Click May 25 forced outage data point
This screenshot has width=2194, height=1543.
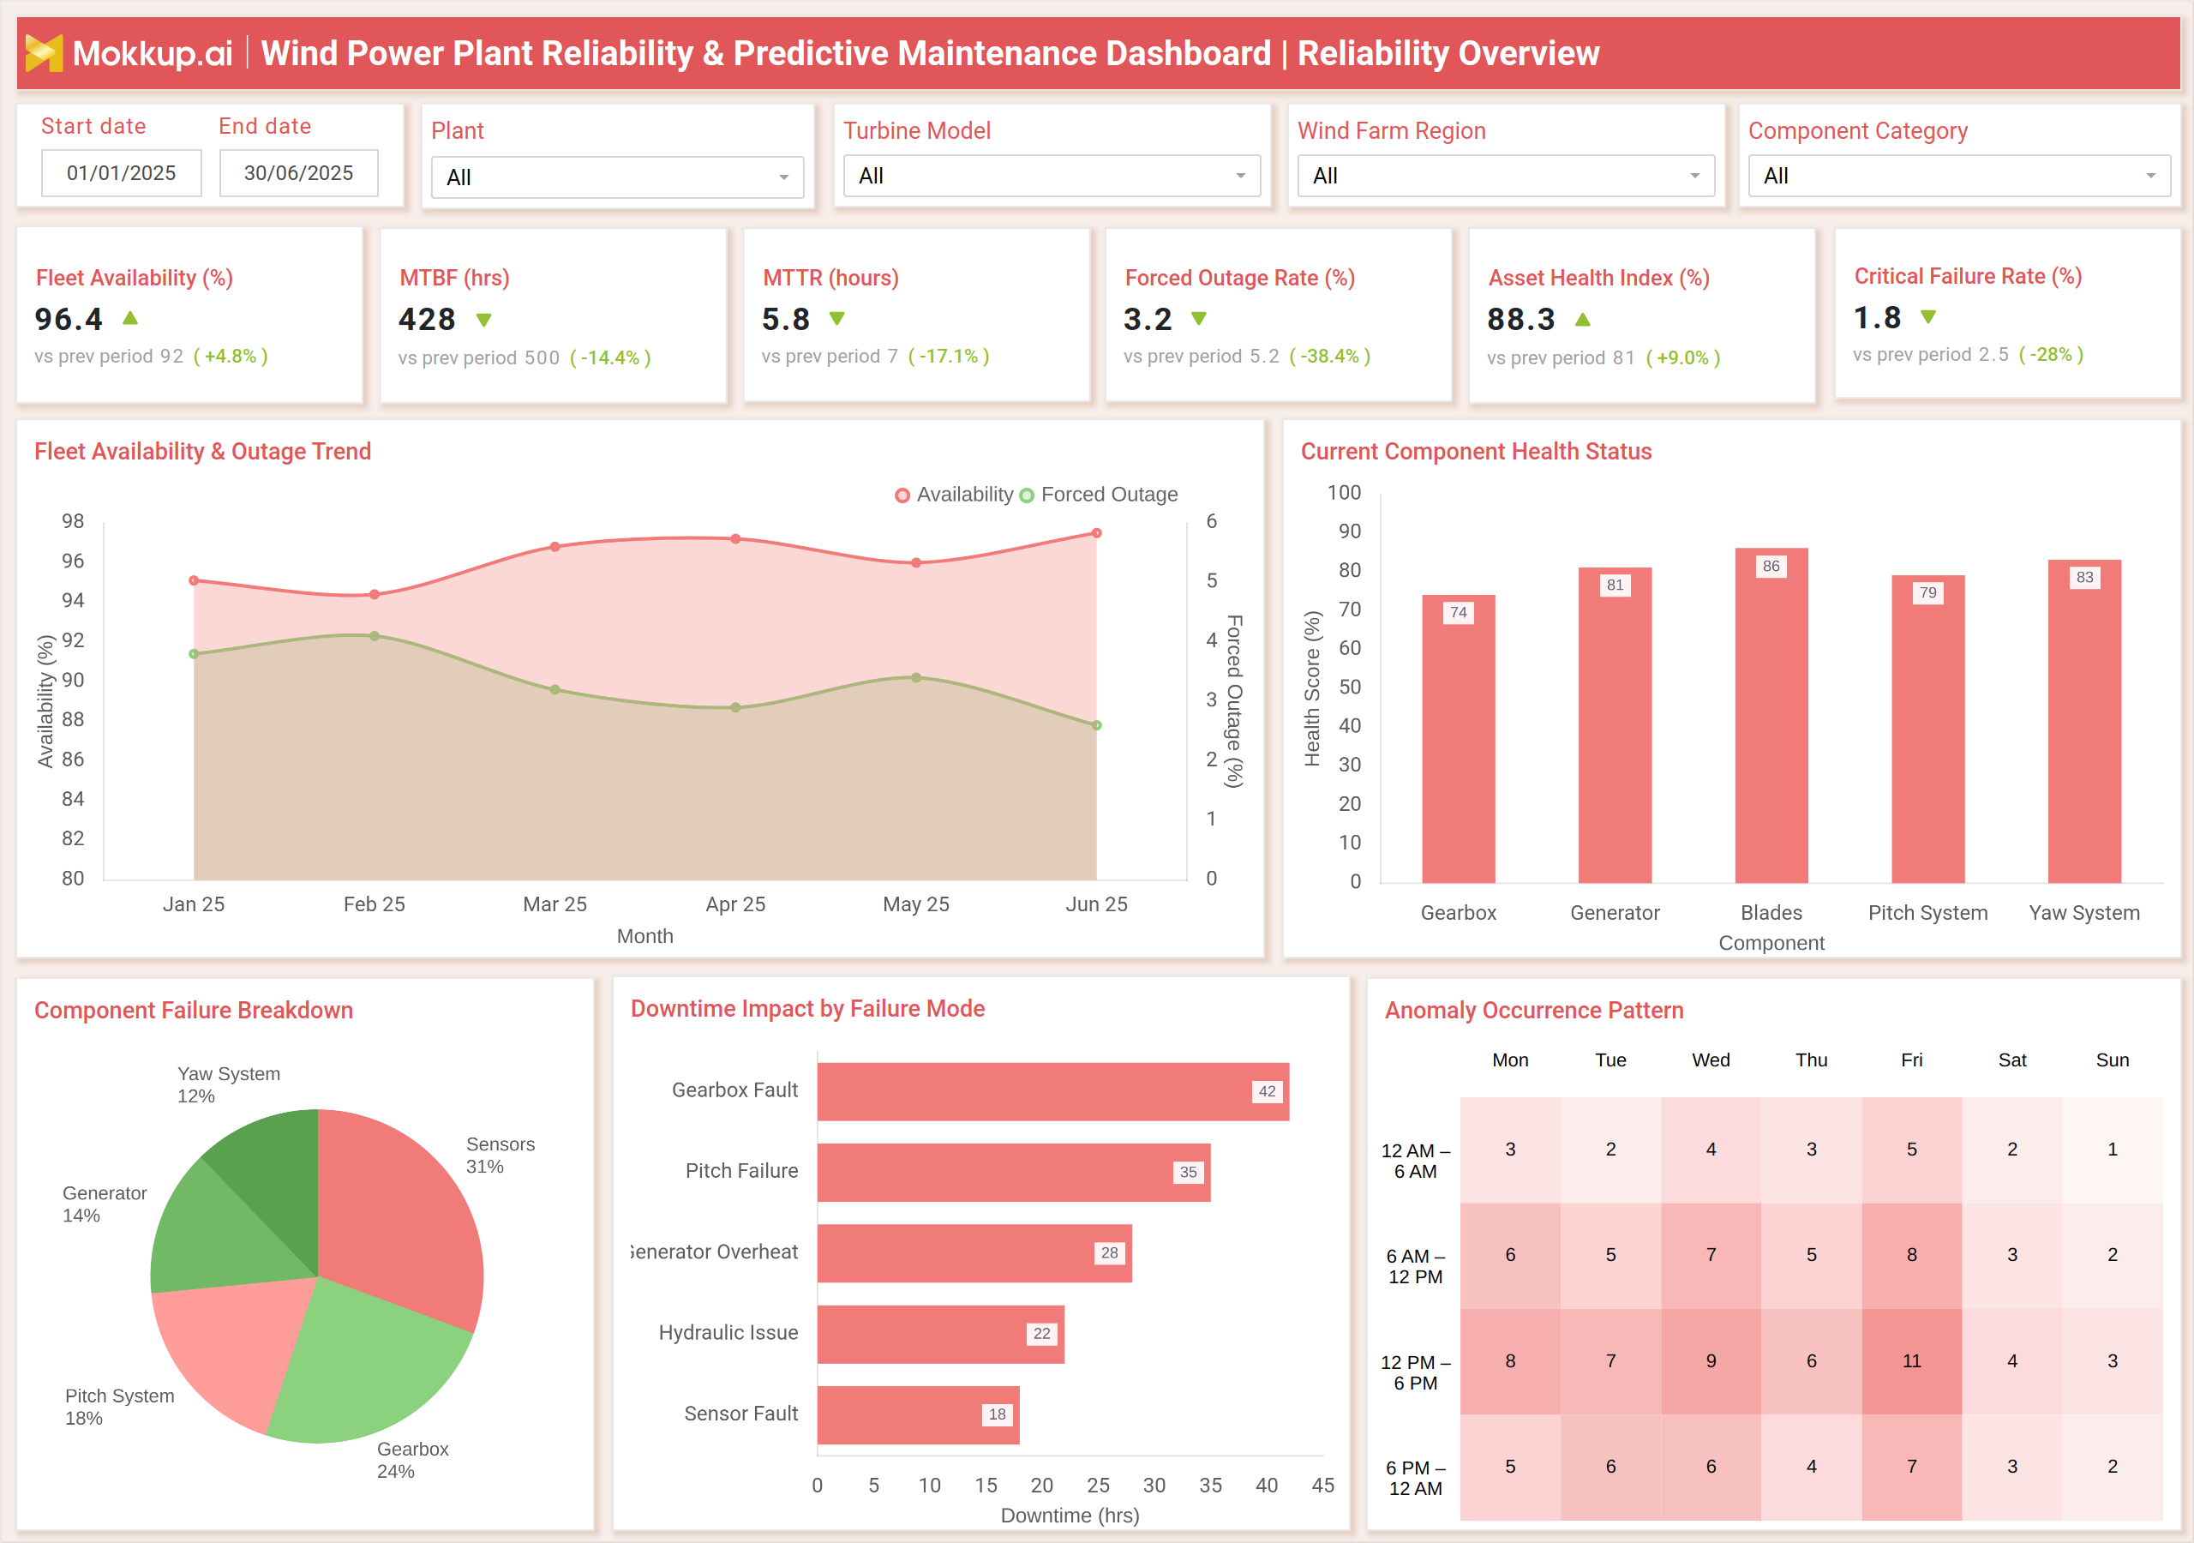[916, 678]
